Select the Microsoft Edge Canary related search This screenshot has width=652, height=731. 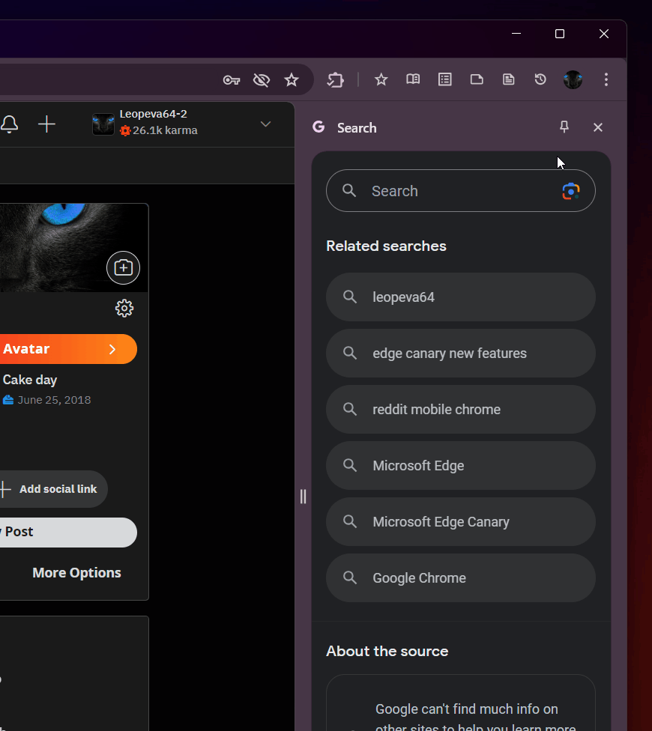[x=460, y=521]
